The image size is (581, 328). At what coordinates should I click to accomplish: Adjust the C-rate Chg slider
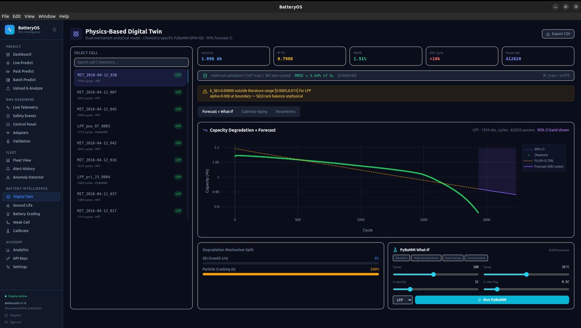pos(526,289)
